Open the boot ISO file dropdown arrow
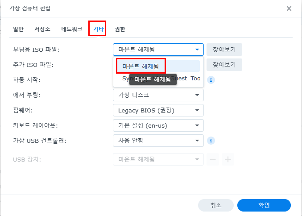This screenshot has width=302, height=216. pos(197,50)
